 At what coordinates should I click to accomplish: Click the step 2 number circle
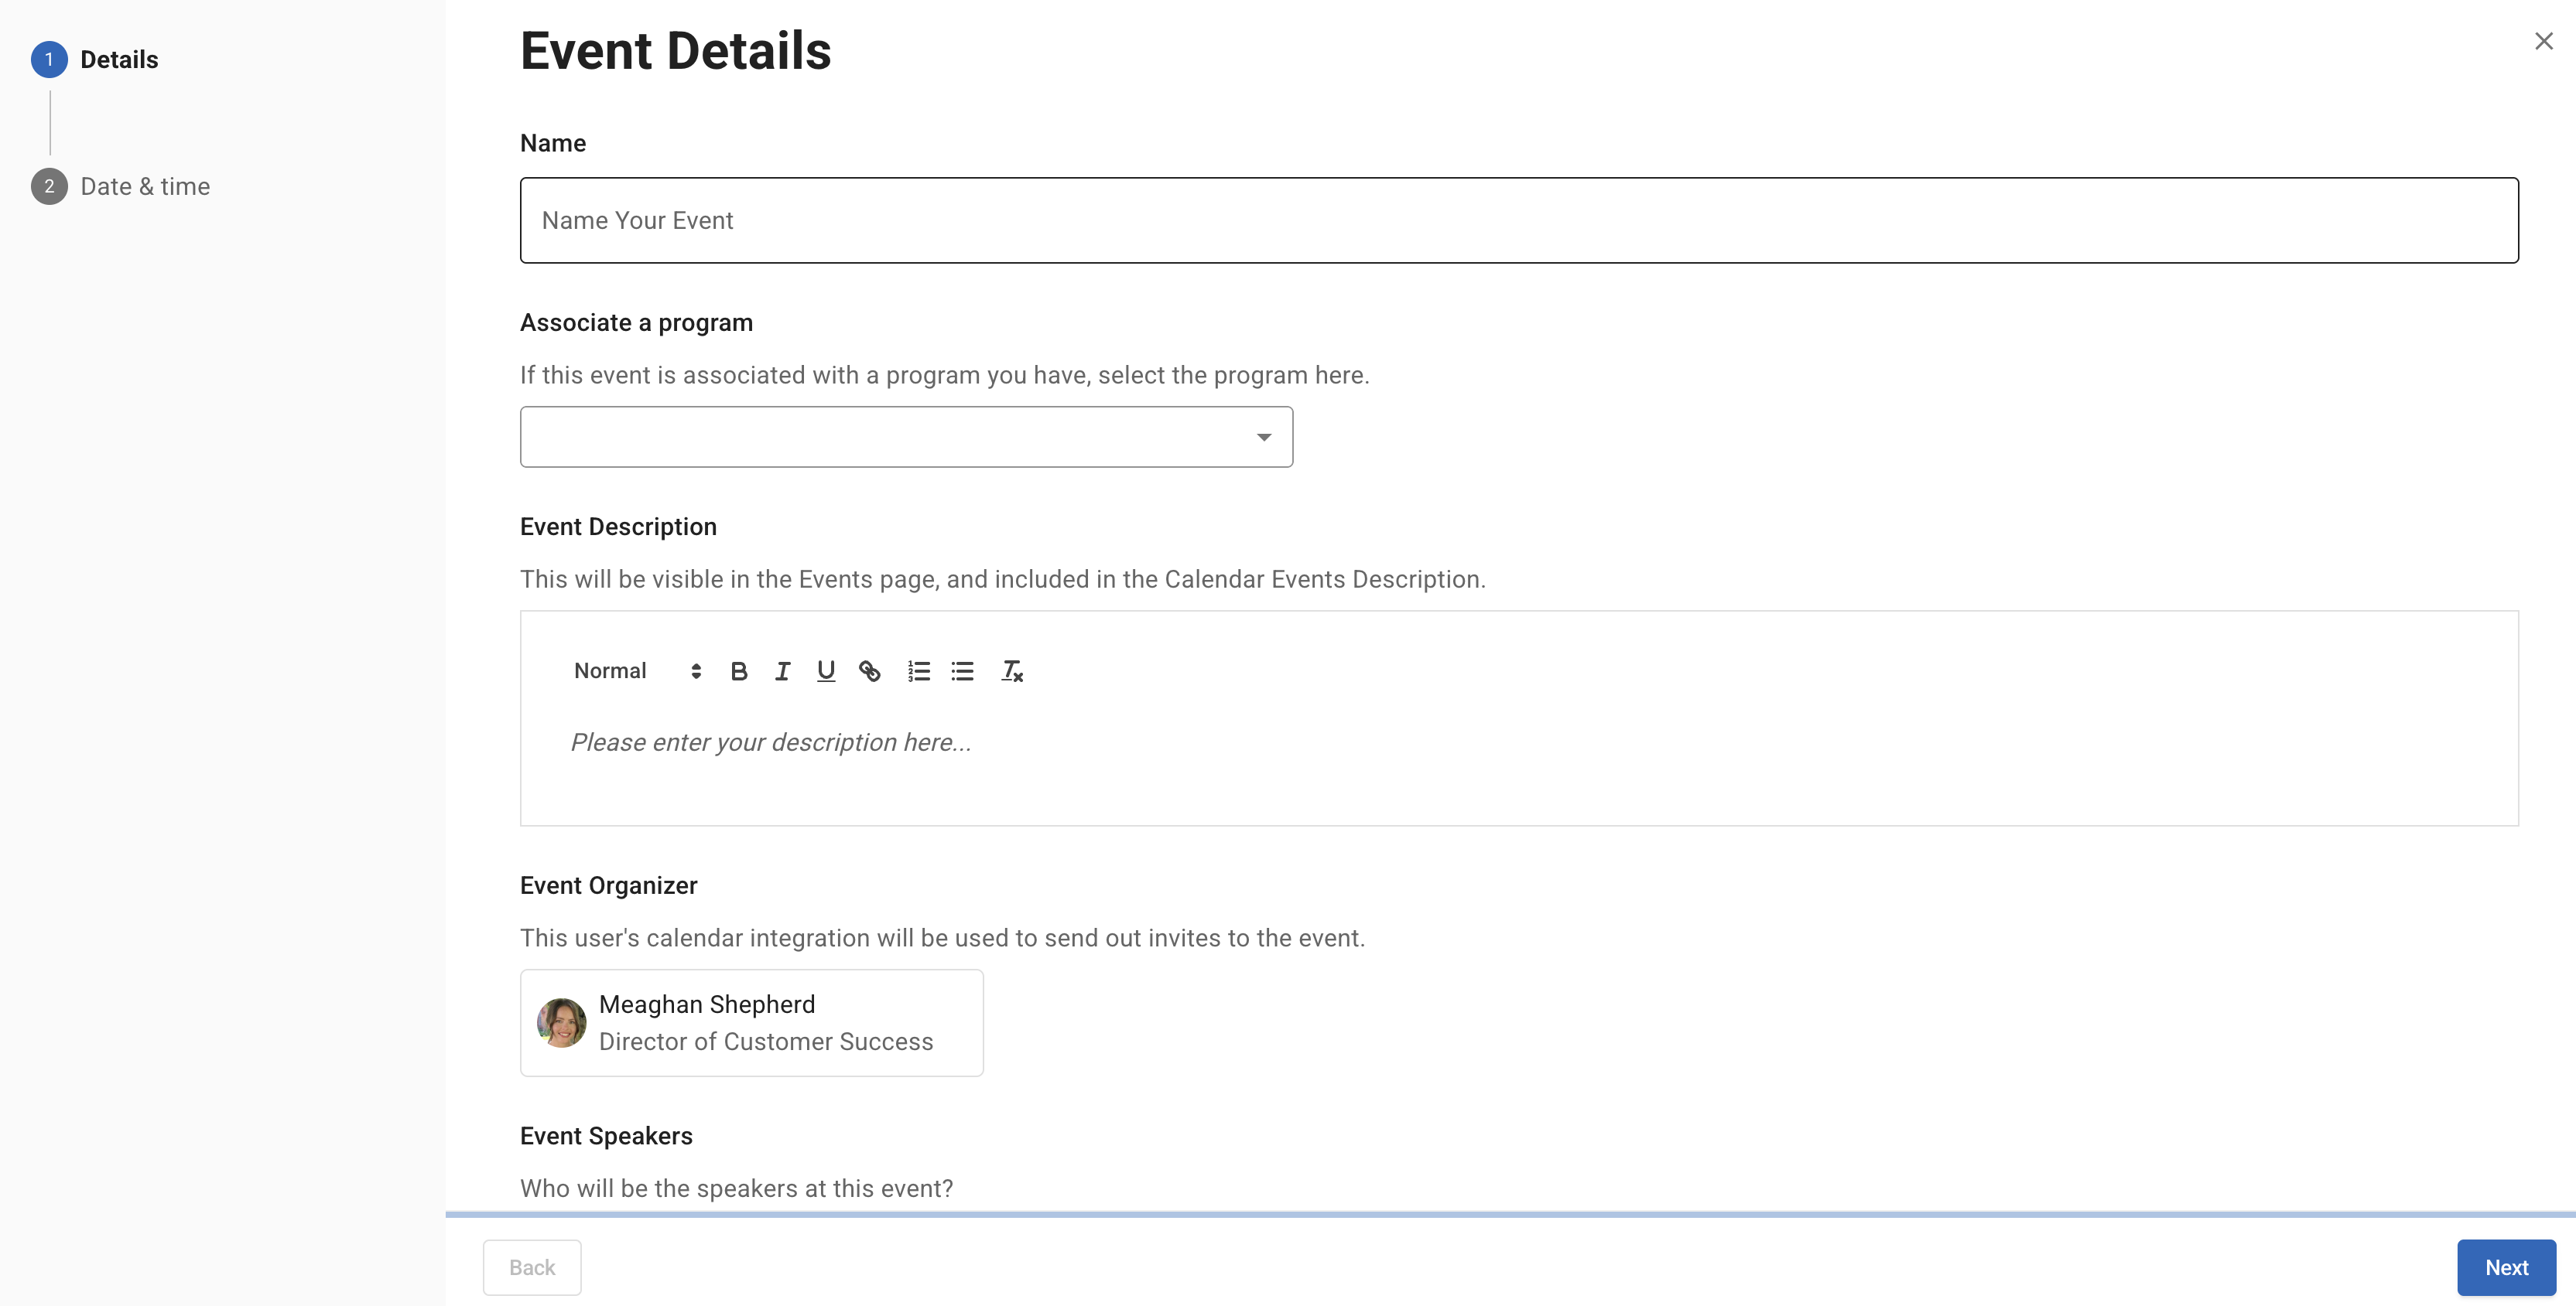[x=49, y=187]
